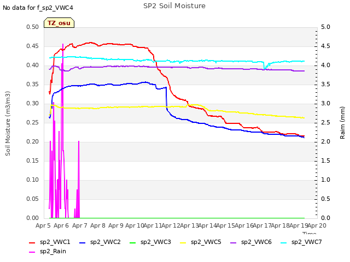
Task: Click the 3.0 right axis tick label
Action: pos(325,104)
